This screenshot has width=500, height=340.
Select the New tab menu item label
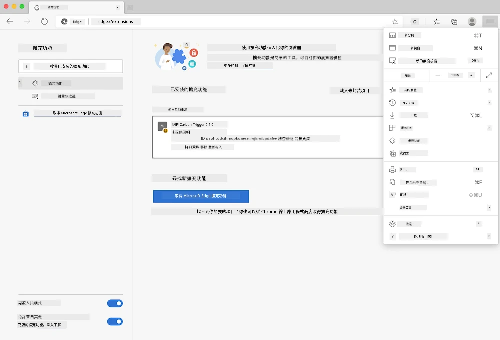(x=409, y=35)
